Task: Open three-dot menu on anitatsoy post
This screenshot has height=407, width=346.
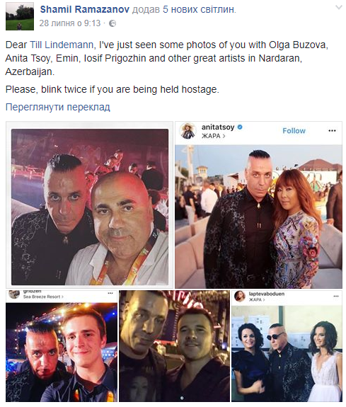Action: point(332,130)
